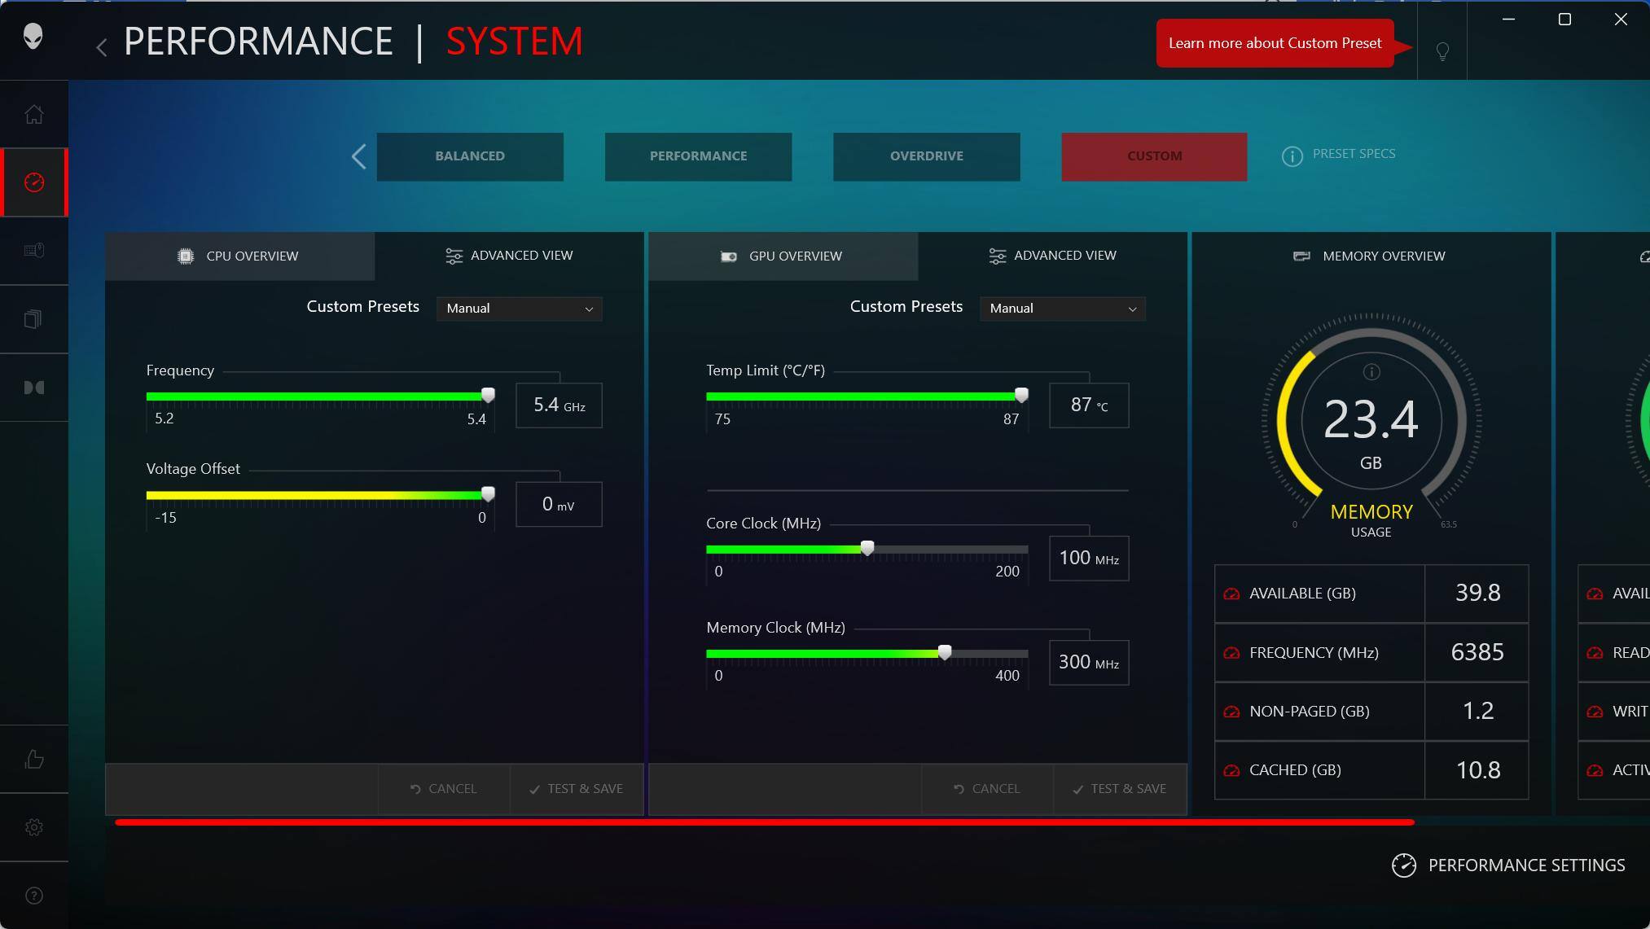Click the CPU Frequency GHz value field
The width and height of the screenshot is (1650, 929).
click(559, 405)
